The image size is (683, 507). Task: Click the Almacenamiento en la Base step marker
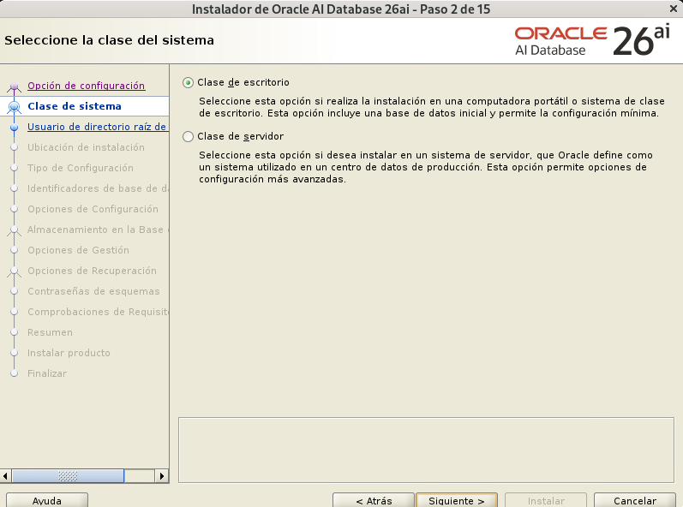[x=14, y=230]
